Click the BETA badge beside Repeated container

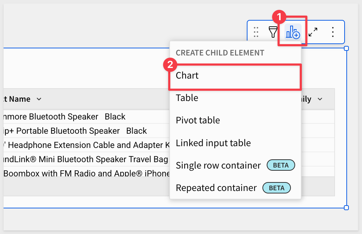coord(276,188)
